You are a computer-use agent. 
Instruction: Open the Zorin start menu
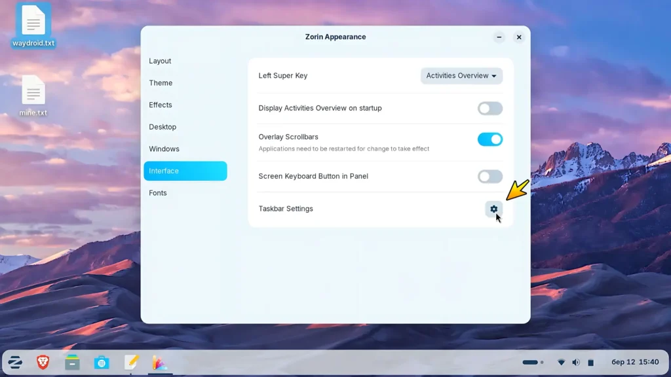[x=15, y=363]
